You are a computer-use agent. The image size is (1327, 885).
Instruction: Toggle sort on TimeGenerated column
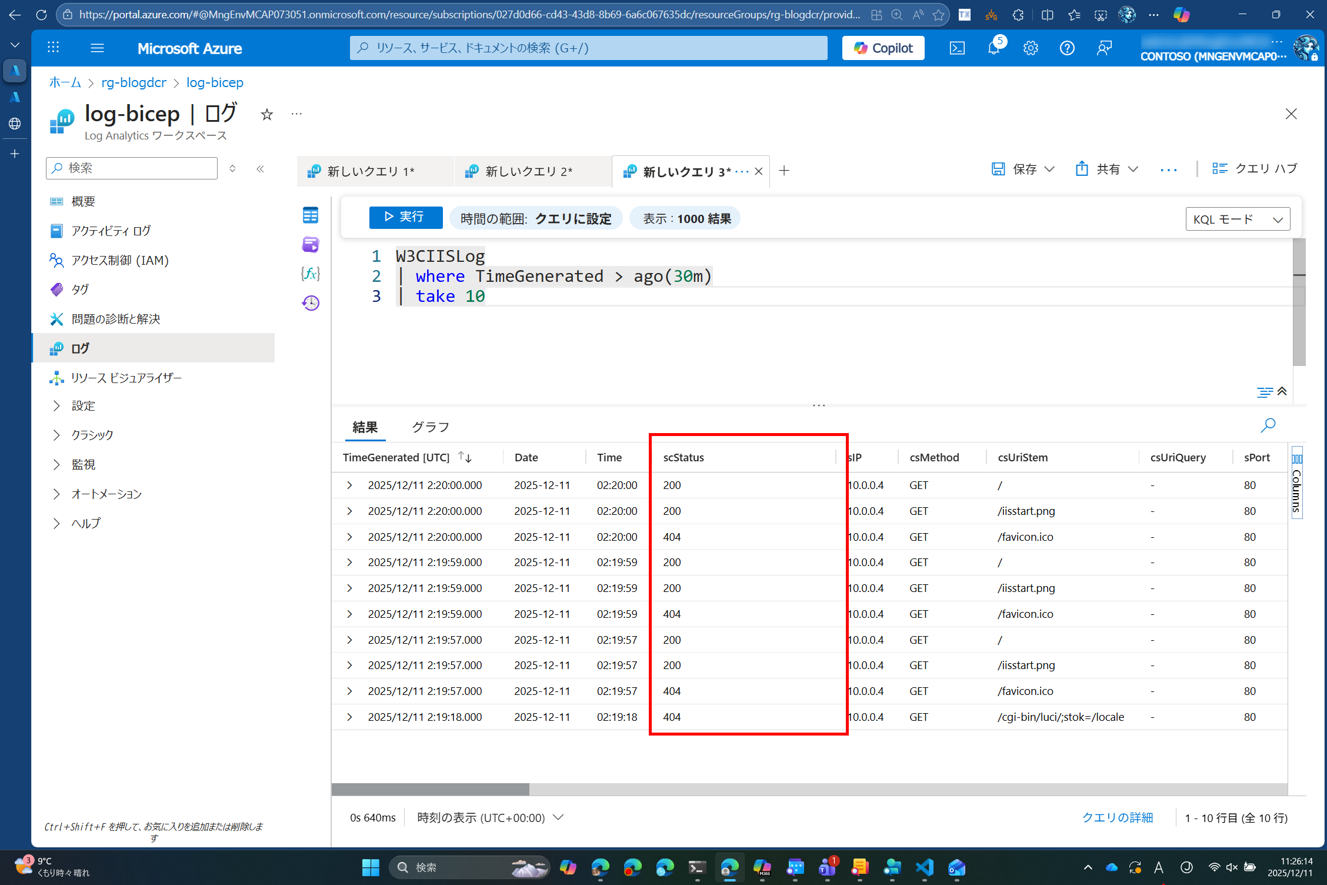point(465,457)
